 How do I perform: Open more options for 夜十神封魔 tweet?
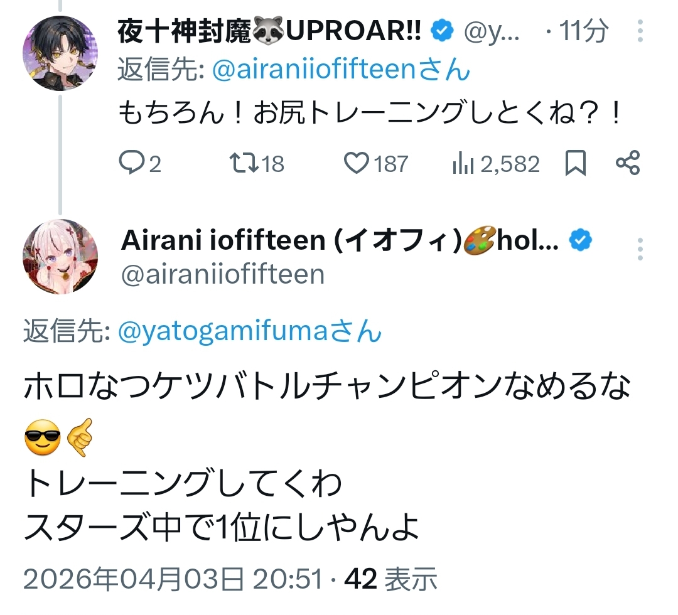pos(640,31)
